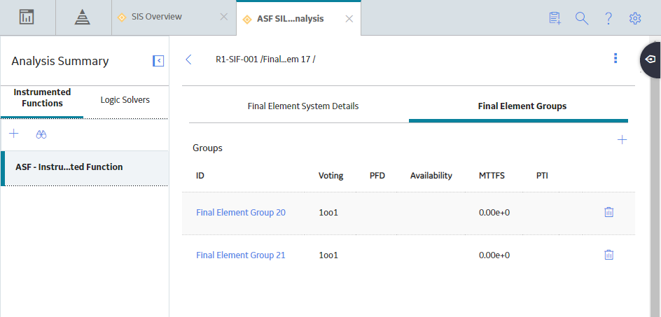Viewport: 661px width, 317px height.
Task: Open the vertical three-dot more options menu
Action: coord(615,58)
